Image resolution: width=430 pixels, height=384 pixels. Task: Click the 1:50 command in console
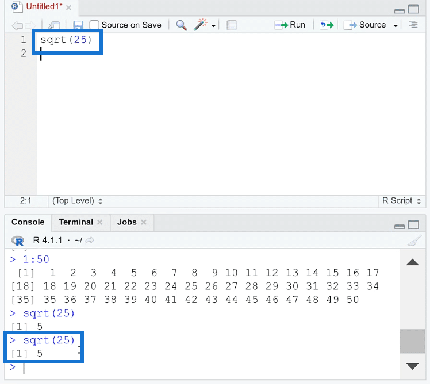[x=36, y=259]
